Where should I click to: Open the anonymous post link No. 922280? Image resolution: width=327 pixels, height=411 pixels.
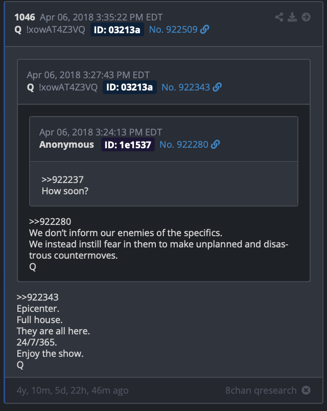click(184, 145)
